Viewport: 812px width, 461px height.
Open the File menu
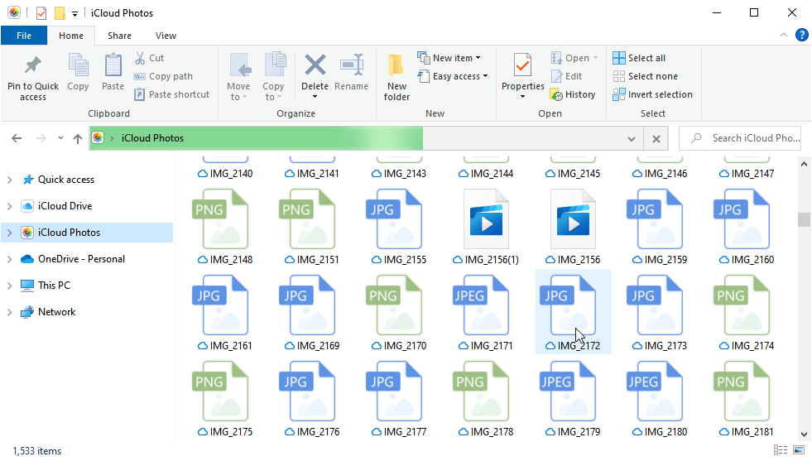pyautogui.click(x=24, y=36)
